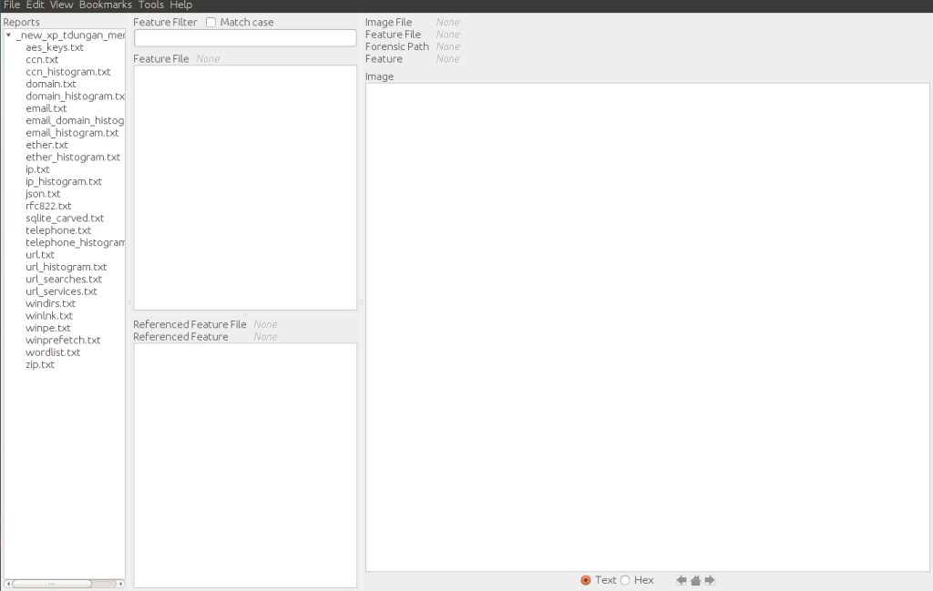933x591 pixels.
Task: Open the View menu
Action: pos(60,5)
